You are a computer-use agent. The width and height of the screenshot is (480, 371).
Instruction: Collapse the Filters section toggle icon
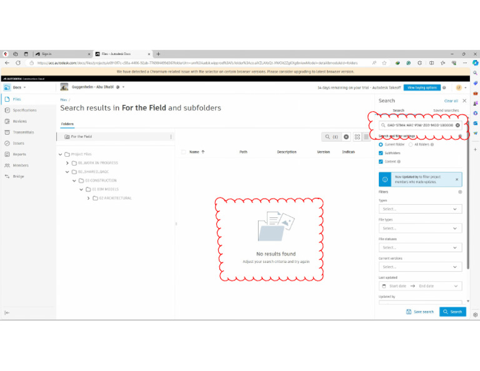pos(460,192)
